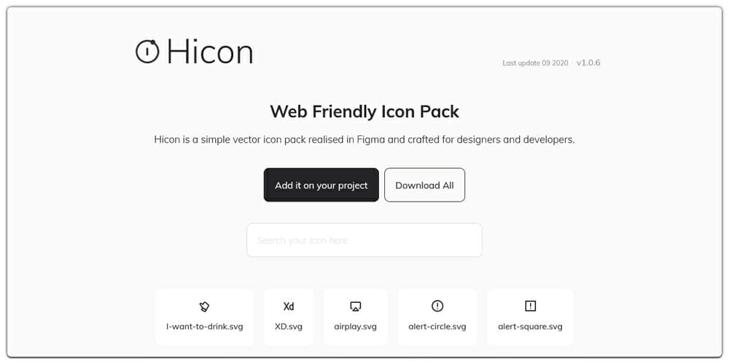
Task: Focus the Search your icon here field
Action: [364, 240]
